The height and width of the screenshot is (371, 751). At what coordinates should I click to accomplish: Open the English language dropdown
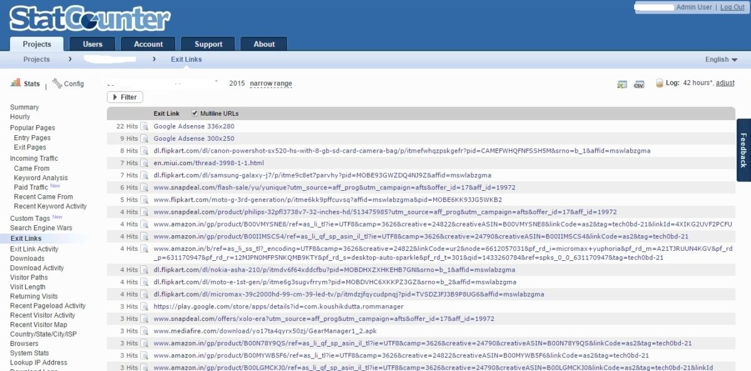point(721,59)
